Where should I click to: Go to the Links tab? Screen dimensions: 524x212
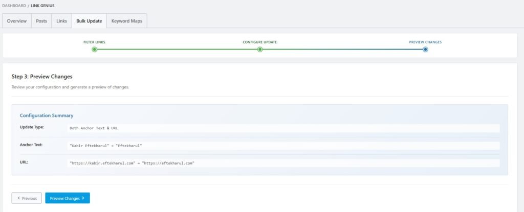[61, 21]
